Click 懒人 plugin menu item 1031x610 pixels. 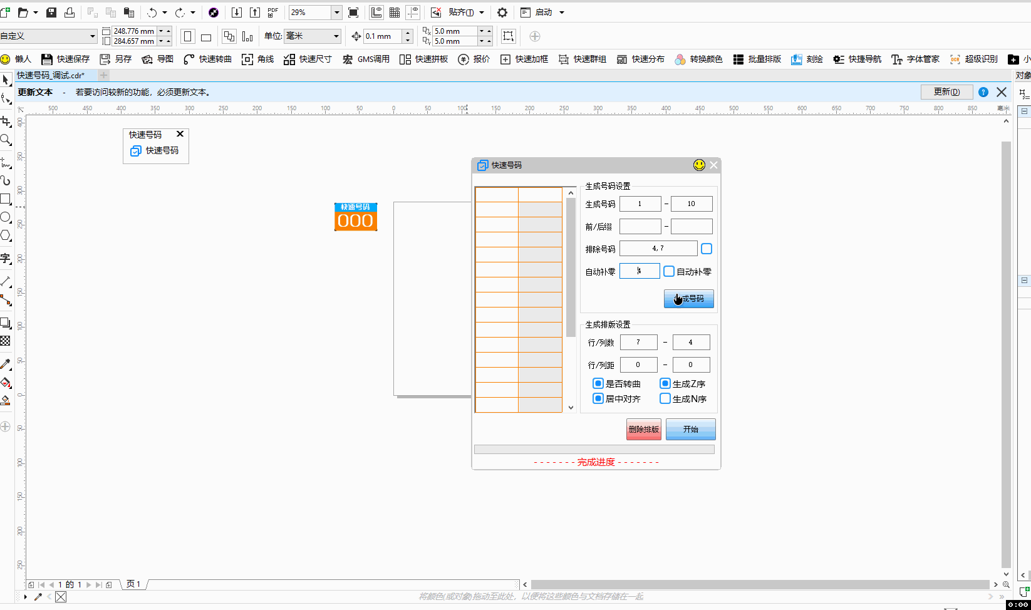click(16, 59)
